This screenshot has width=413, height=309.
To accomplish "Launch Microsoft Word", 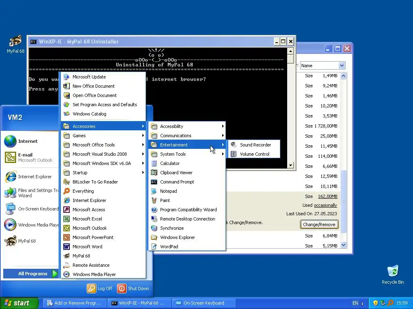I will click(x=104, y=247).
